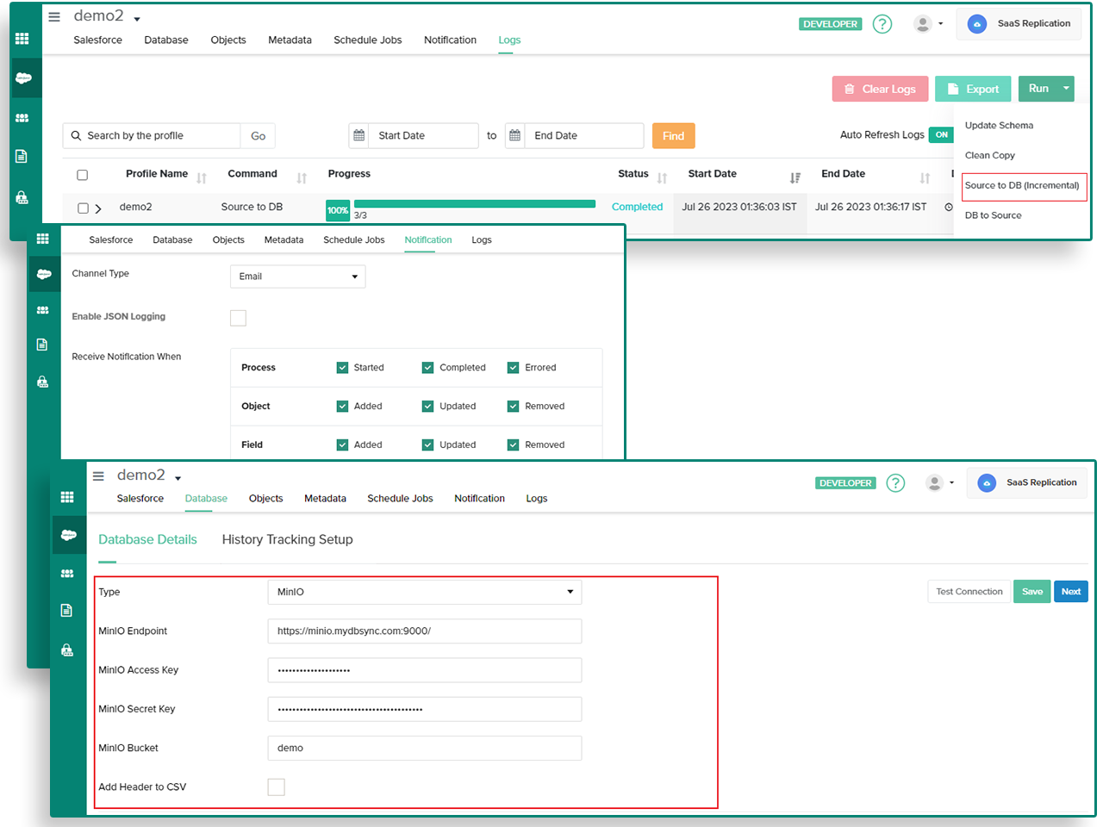Open user menu caret in Database window

point(951,483)
